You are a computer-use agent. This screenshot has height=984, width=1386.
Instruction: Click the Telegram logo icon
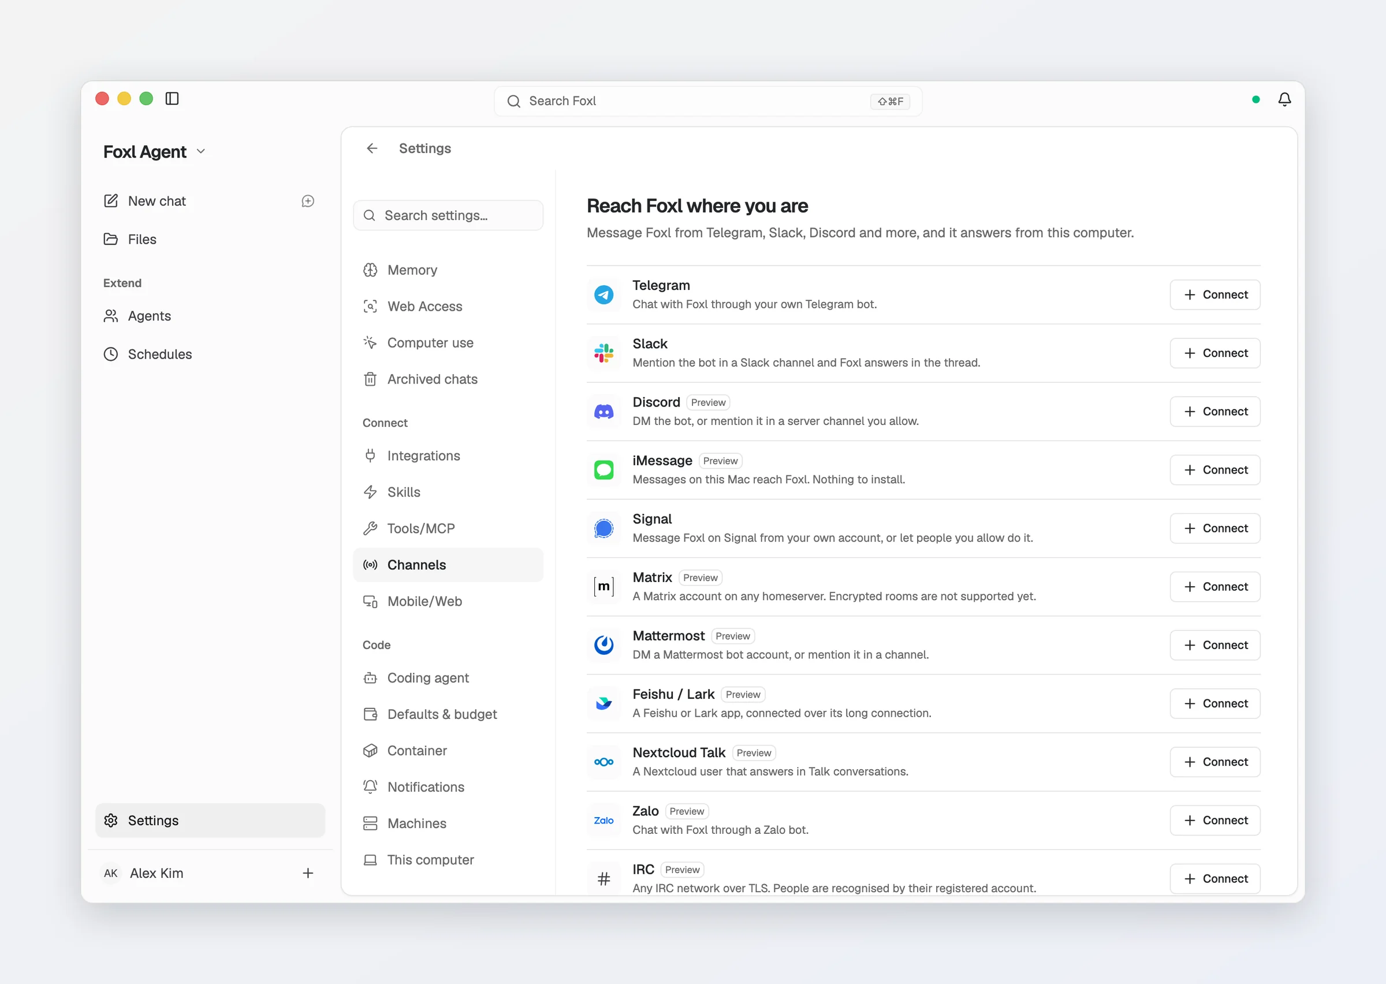(x=603, y=295)
